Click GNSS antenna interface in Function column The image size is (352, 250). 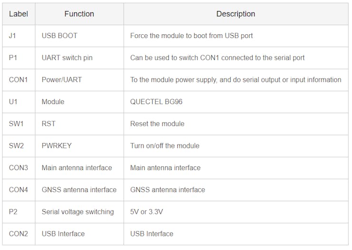click(79, 190)
